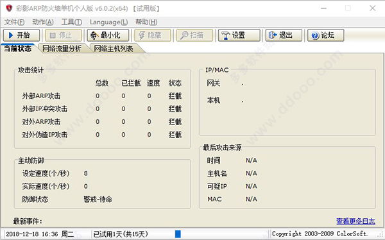Screen dimensions: 385x240
Task: Click the 开始 start button
Action: click(21, 35)
